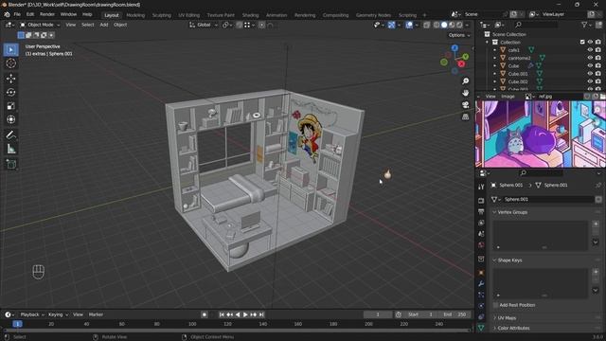Open the View Layer properties tab
606x341 pixels.
(481, 224)
